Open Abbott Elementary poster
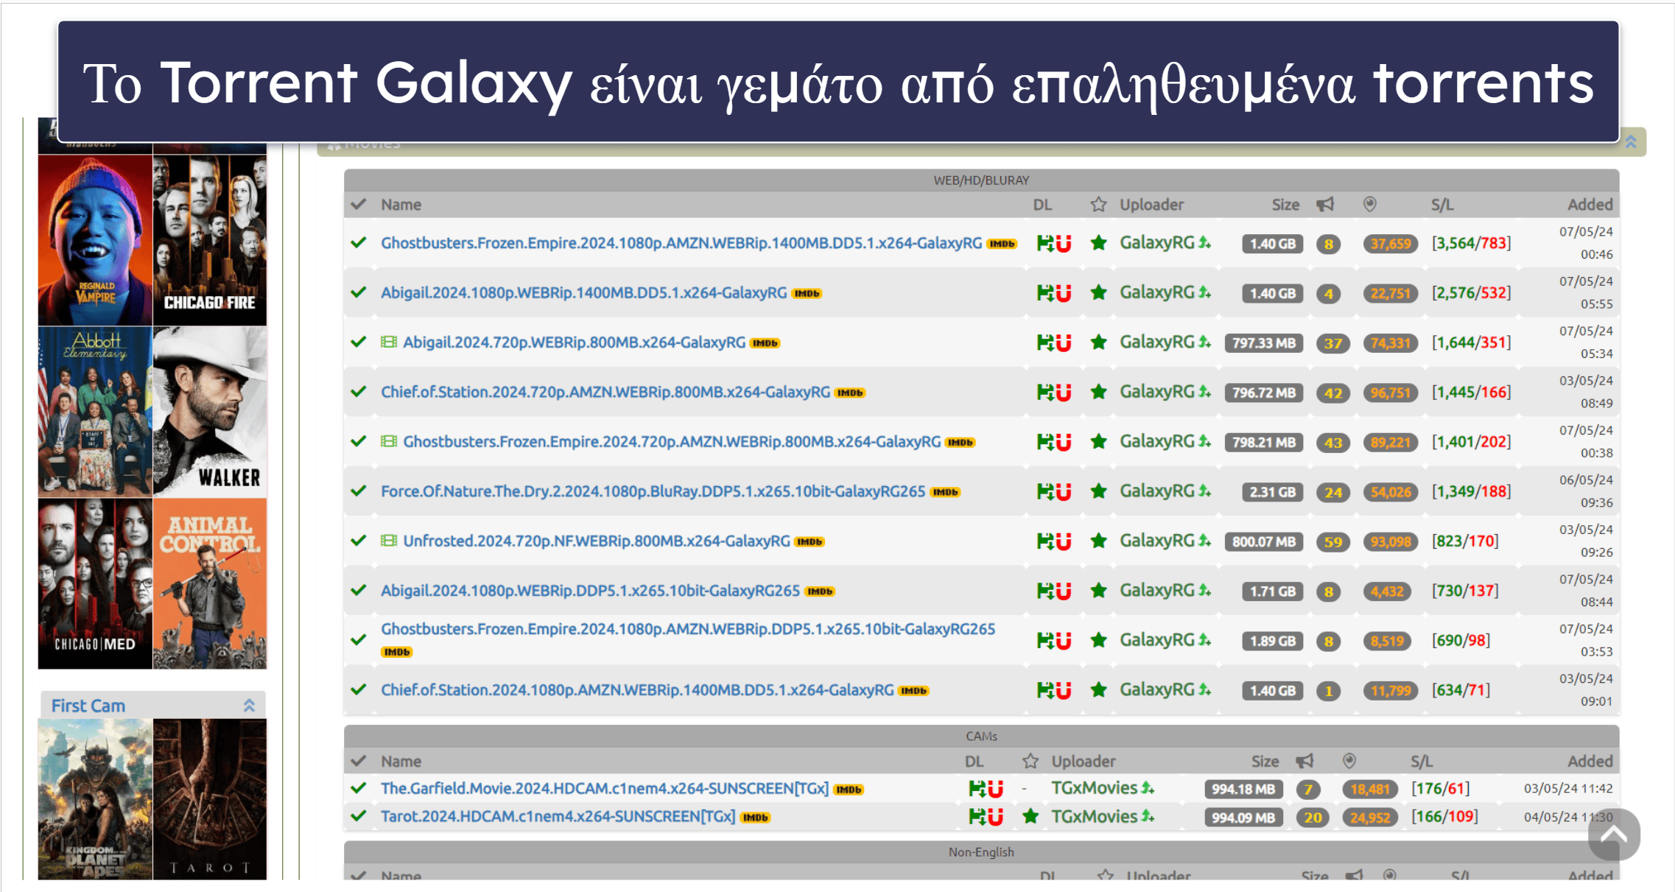 coord(95,412)
